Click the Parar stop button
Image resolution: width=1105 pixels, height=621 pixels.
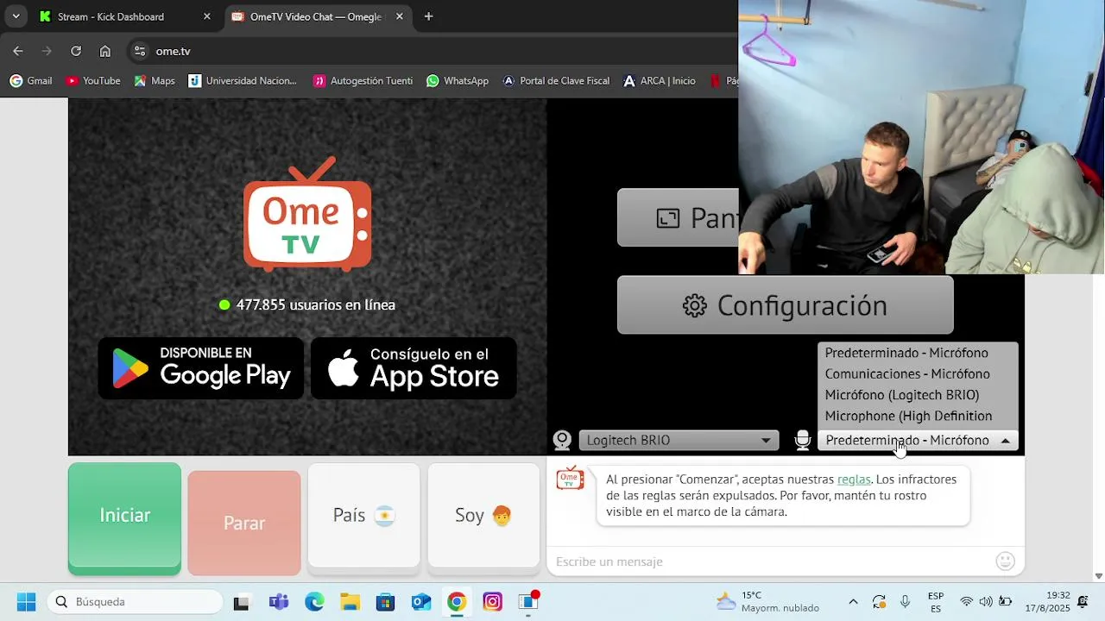point(244,523)
